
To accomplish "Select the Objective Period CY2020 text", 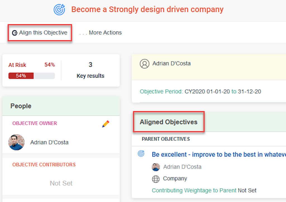I will [x=195, y=91].
